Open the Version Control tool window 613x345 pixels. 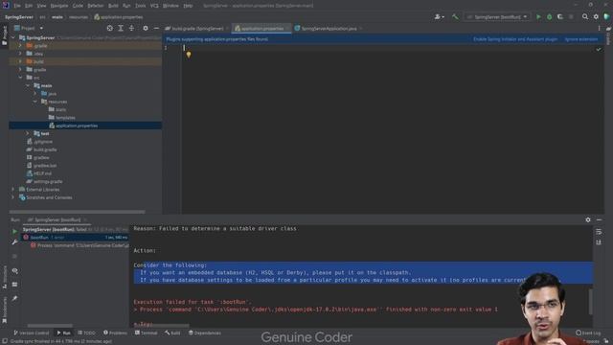(x=31, y=333)
